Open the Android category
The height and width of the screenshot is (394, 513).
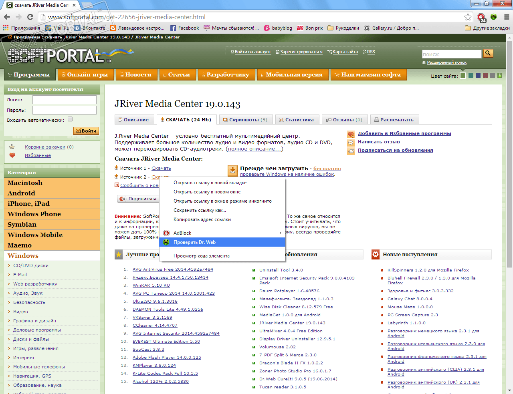(52, 193)
